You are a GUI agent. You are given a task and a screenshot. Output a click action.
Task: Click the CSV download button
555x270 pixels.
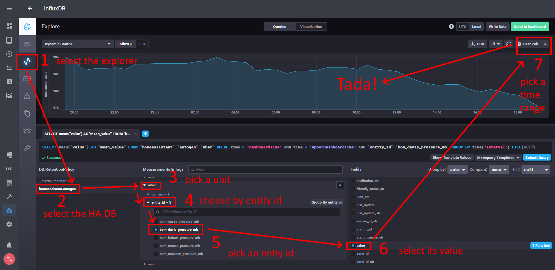tap(477, 44)
